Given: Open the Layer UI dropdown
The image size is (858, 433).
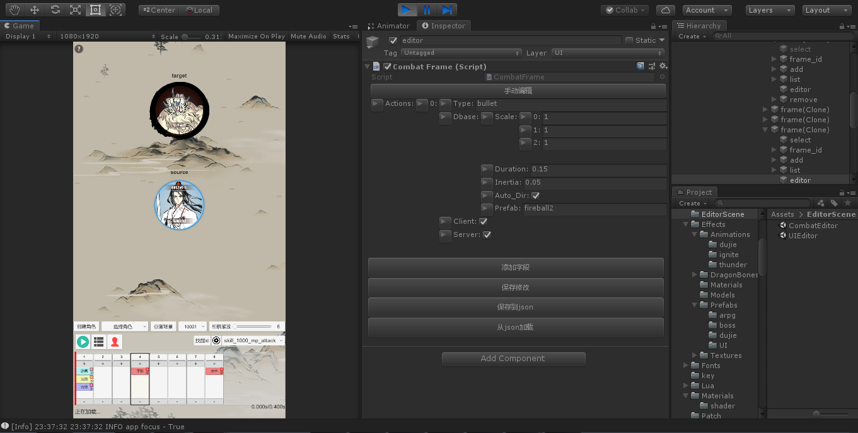Looking at the screenshot, I should [608, 53].
